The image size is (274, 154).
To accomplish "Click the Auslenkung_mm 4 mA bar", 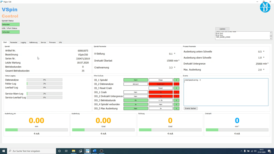I will click(36, 130).
